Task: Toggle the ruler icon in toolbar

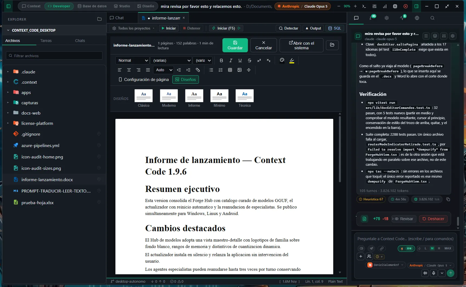Action: [x=198, y=70]
